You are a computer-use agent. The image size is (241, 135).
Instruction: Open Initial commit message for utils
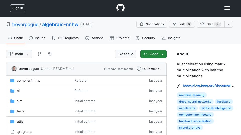click(x=85, y=122)
